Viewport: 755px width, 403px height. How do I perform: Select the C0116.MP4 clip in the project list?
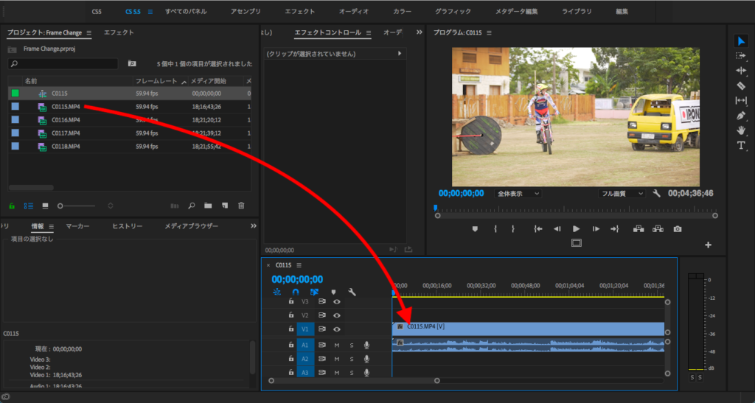tap(65, 119)
